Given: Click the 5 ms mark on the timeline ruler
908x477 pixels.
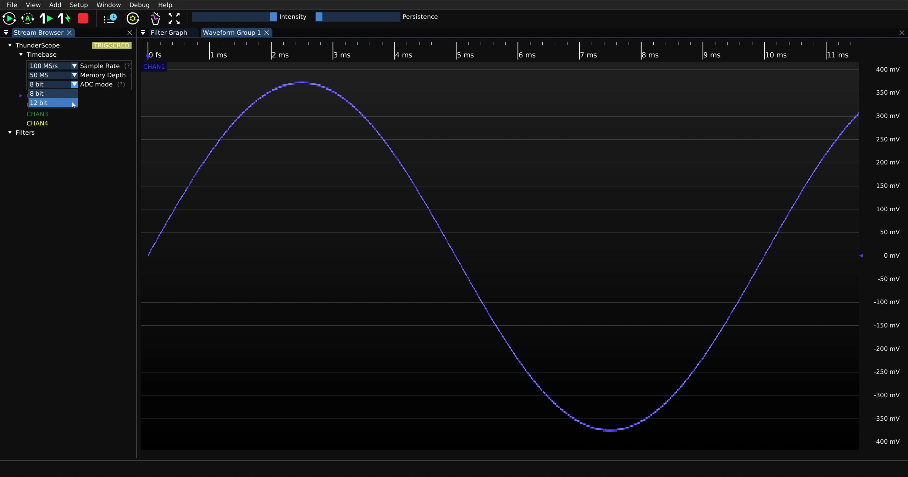Looking at the screenshot, I should 465,55.
